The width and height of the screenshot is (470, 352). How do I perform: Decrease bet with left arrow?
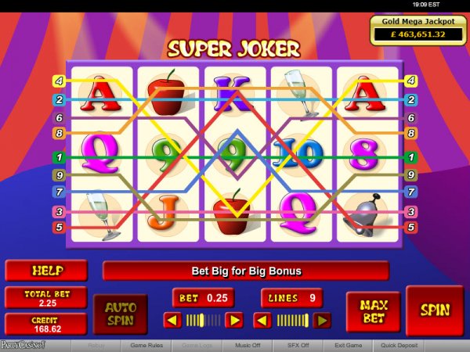[x=172, y=320]
